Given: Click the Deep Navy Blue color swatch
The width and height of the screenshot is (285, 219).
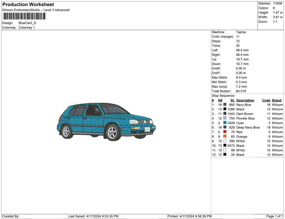Looking at the screenshot, I should coord(225,127).
